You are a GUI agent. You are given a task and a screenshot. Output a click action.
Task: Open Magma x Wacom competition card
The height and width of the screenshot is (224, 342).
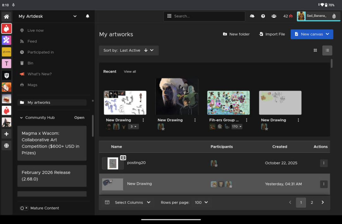click(52, 143)
